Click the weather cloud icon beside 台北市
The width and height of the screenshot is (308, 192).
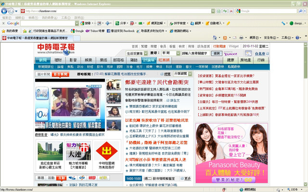point(248,53)
